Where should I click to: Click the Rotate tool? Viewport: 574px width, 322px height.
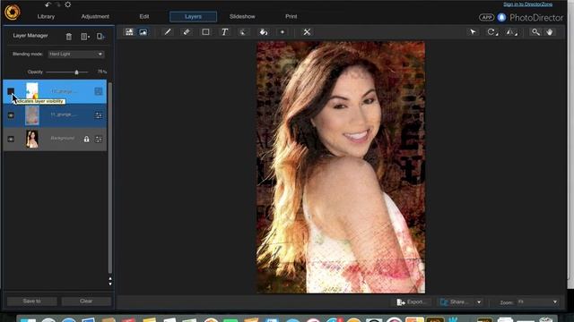[492, 32]
